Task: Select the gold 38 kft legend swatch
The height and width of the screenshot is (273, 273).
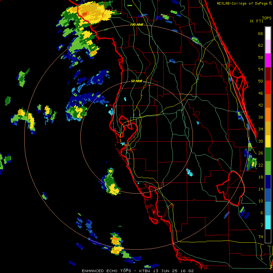Action: click(x=268, y=128)
